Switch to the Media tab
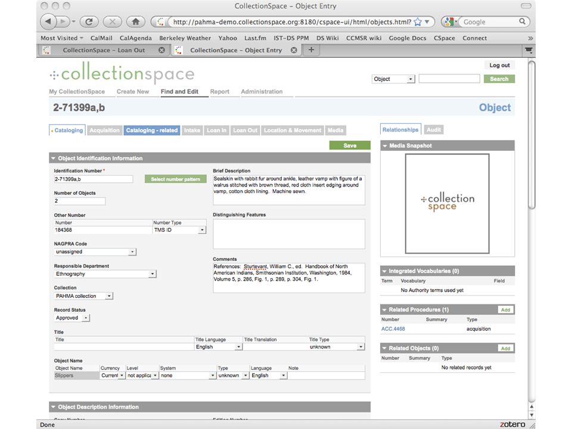Screen dimensions: 572x429 (x=335, y=130)
